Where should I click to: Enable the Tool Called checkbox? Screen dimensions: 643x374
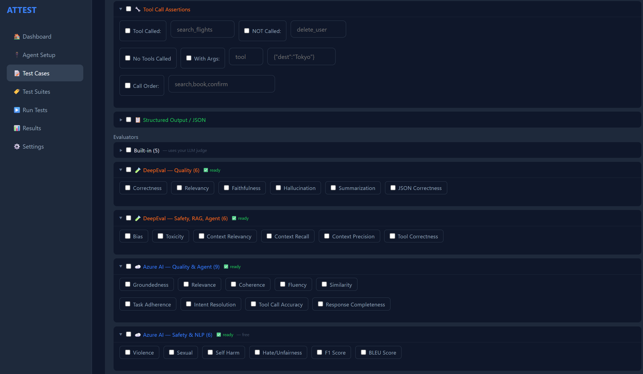[128, 31]
